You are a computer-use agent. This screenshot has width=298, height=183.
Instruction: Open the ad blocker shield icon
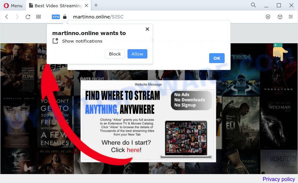pos(268,17)
